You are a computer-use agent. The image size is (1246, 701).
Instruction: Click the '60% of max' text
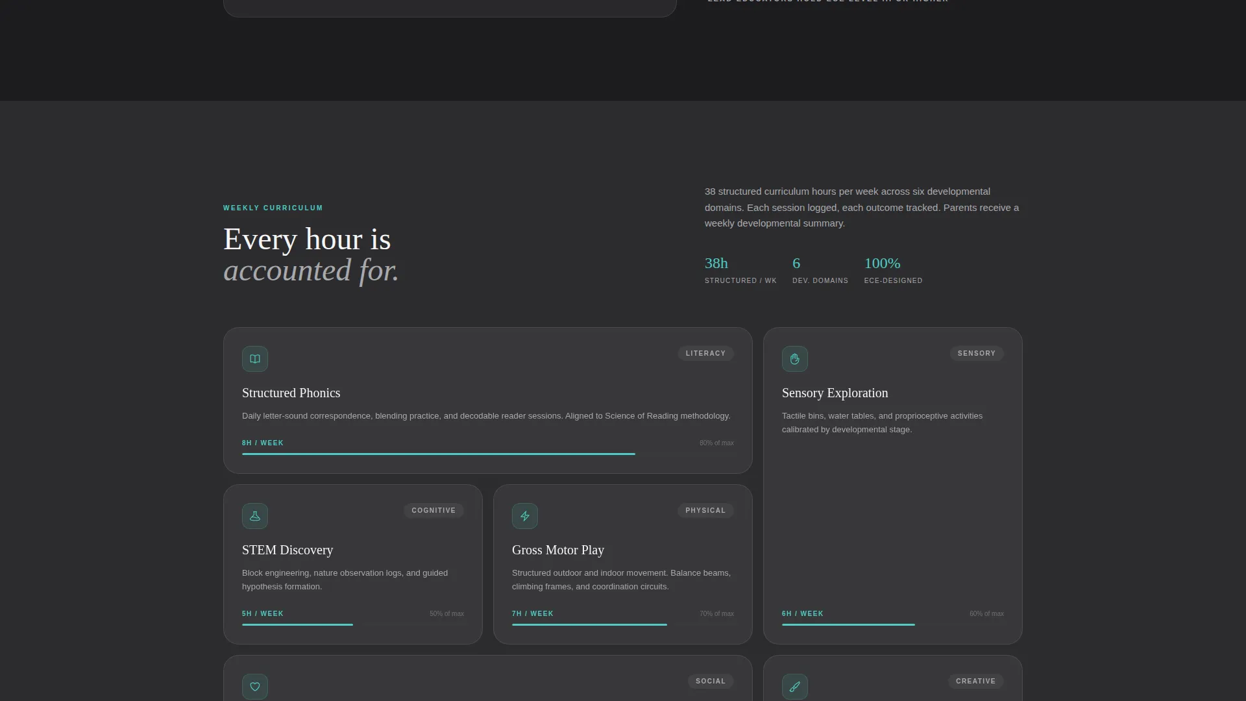point(986,614)
